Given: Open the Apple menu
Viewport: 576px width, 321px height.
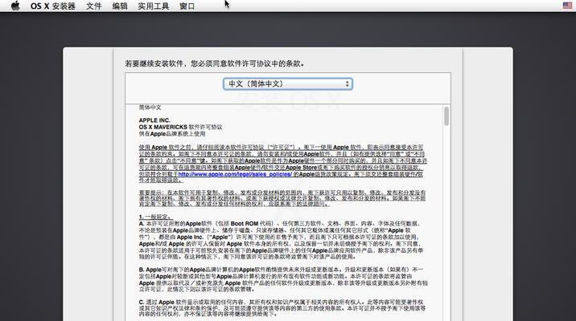Looking at the screenshot, I should coord(15,6).
